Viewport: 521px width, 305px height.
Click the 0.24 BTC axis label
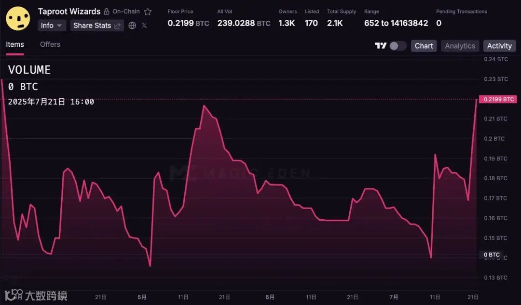496,59
